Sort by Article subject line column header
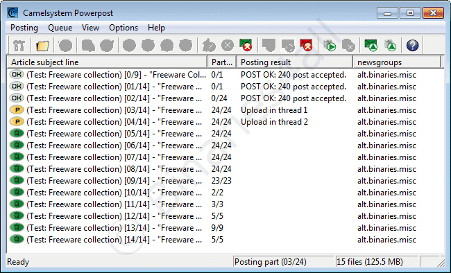Screen dimensions: 451x273 [x=107, y=62]
